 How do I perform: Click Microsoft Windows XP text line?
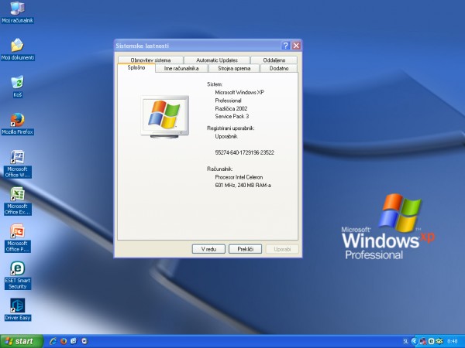pyautogui.click(x=239, y=92)
